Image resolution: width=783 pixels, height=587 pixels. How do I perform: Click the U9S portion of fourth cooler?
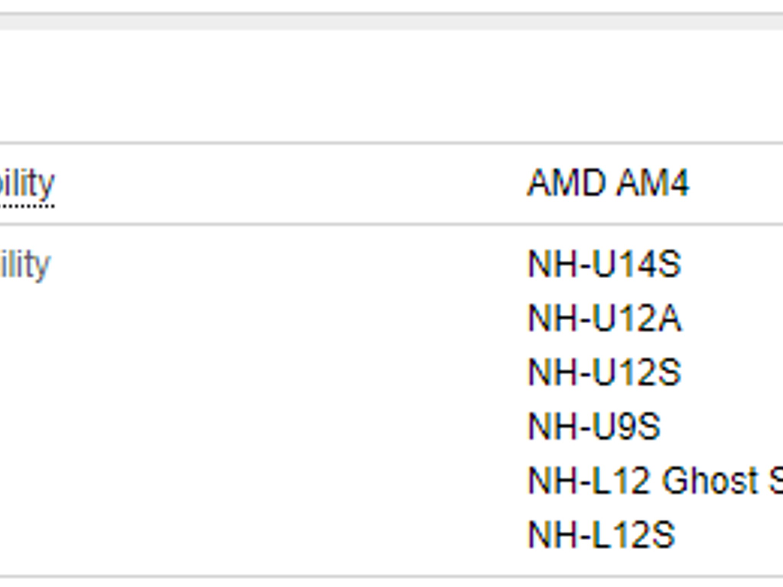(626, 426)
